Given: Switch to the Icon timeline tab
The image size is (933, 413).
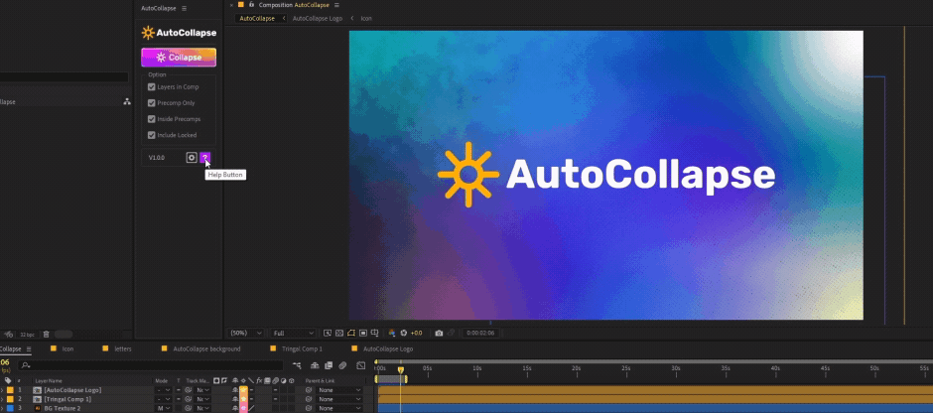Looking at the screenshot, I should click(x=67, y=348).
